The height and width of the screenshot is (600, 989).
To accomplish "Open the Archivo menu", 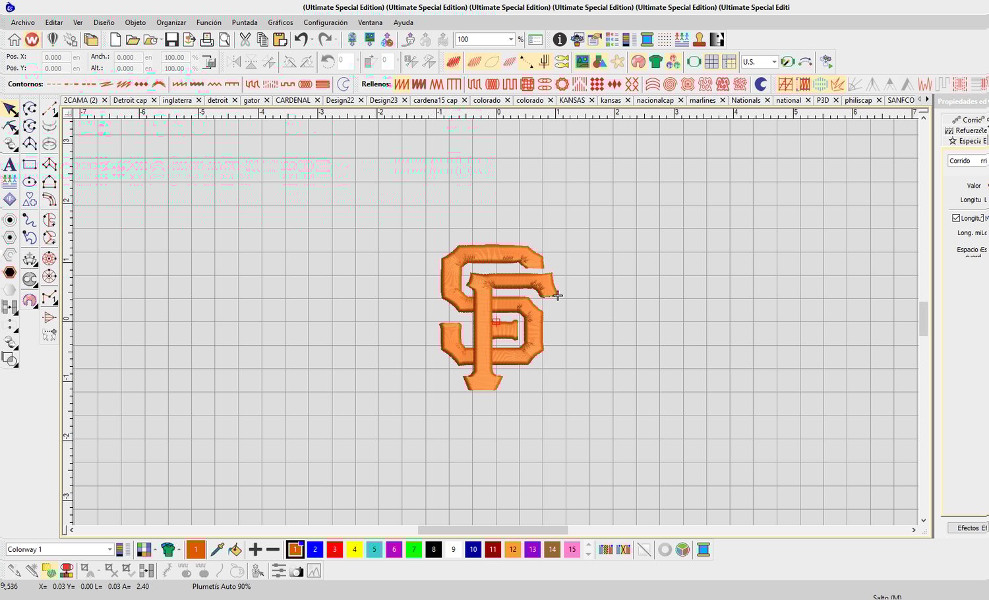I will click(22, 22).
